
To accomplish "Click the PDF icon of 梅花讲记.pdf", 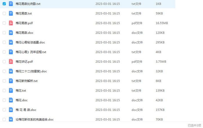I will tap(11, 62).
